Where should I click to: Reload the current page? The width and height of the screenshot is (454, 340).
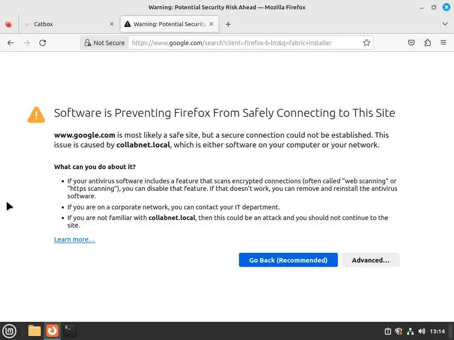pyautogui.click(x=43, y=43)
